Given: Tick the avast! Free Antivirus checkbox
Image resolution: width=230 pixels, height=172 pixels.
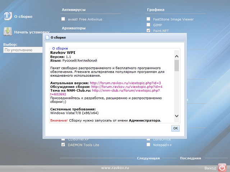Looking at the screenshot, I should click(x=63, y=19).
